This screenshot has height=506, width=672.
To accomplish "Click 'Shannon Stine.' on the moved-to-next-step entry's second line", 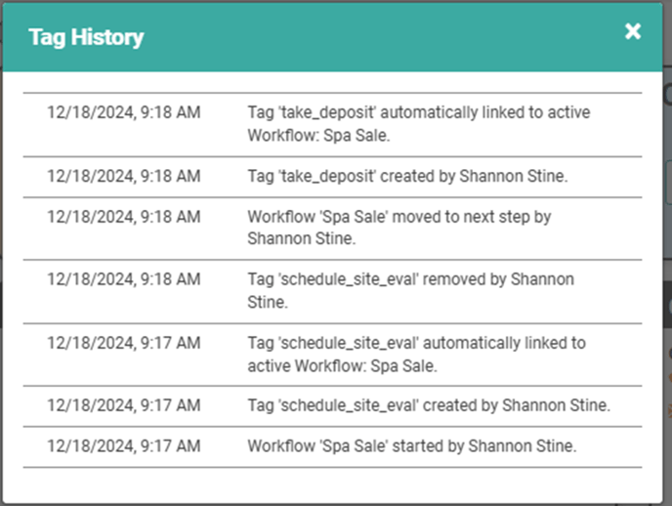I will tap(301, 238).
